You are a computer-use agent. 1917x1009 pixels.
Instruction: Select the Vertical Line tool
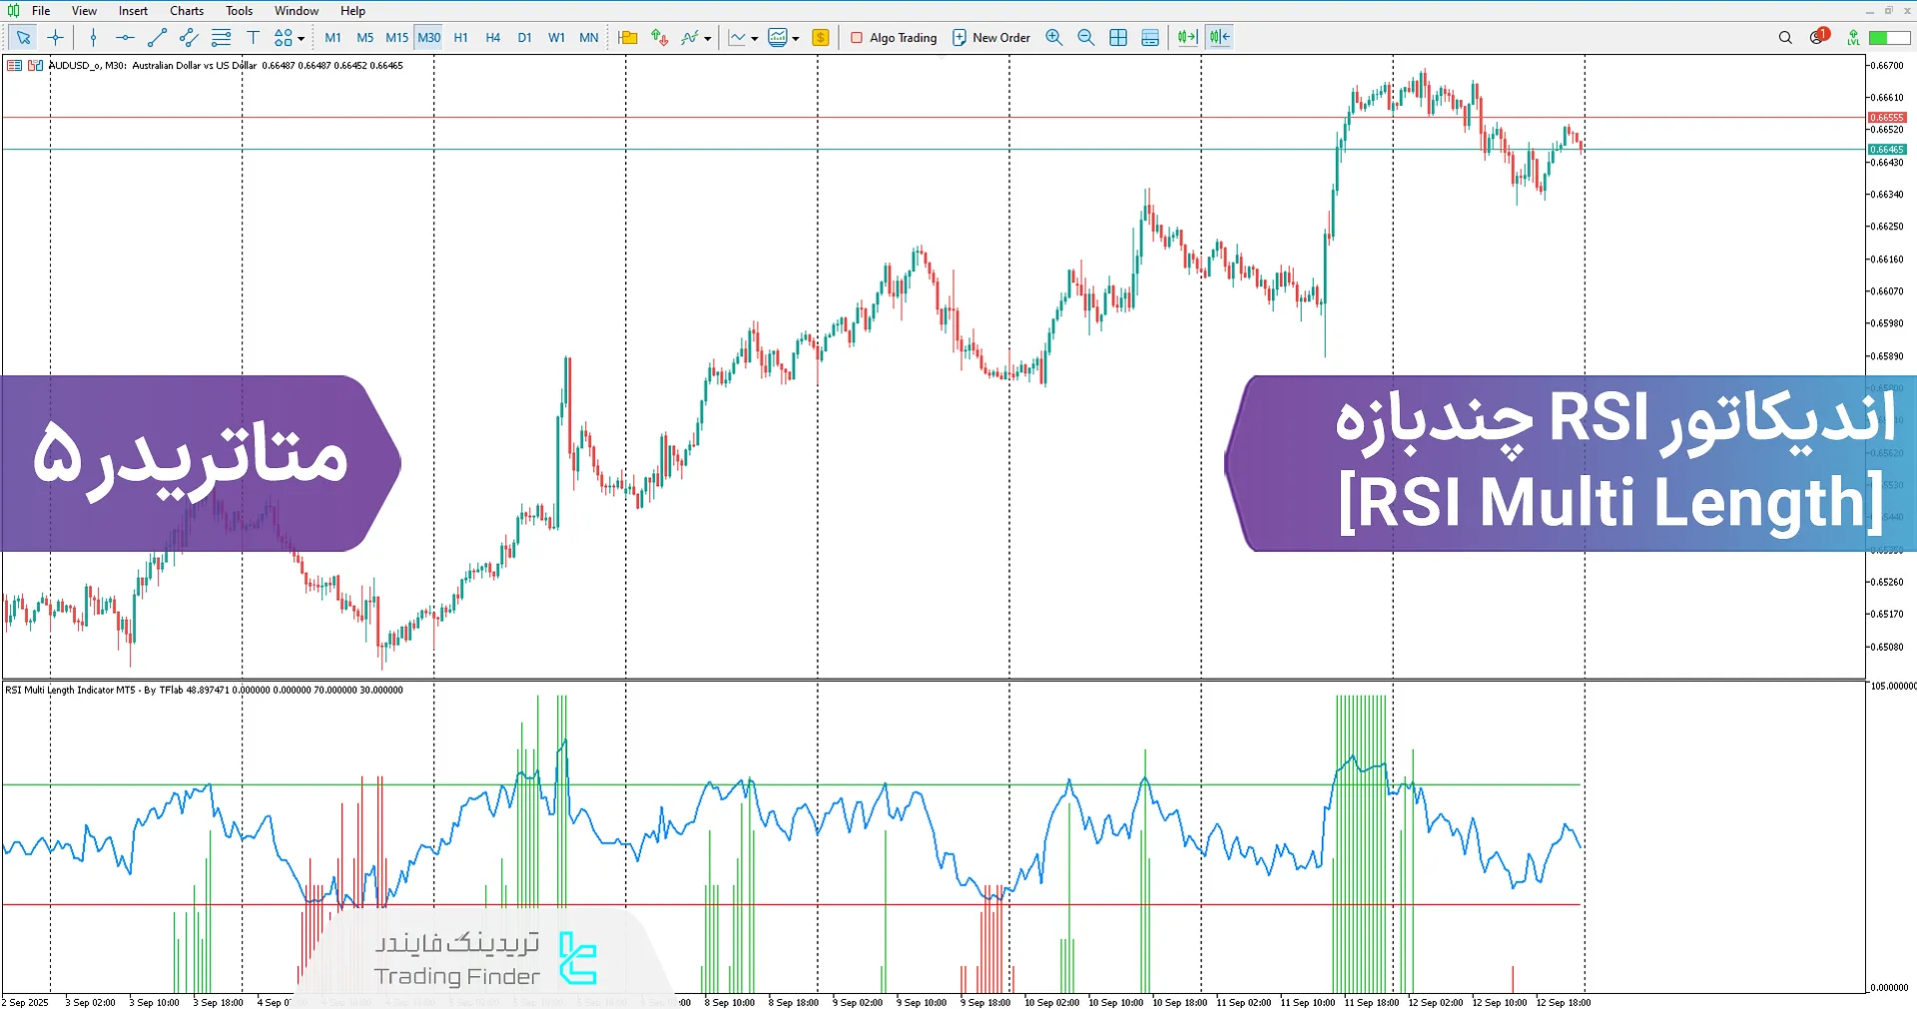(93, 37)
